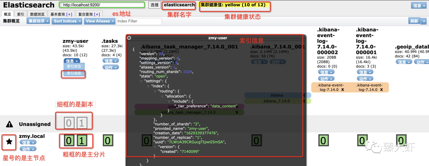Click the .tasks index name heading

pyautogui.click(x=110, y=41)
